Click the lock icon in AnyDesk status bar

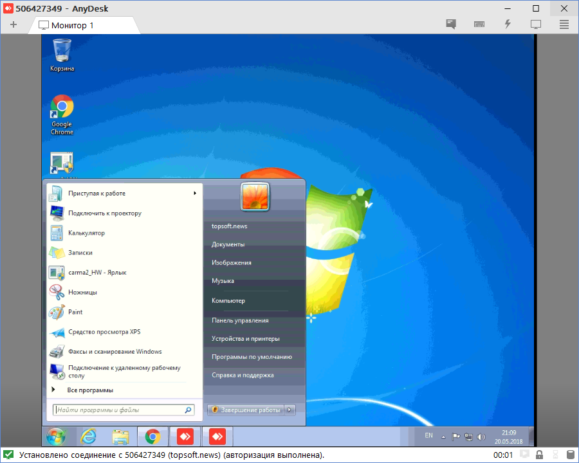click(539, 455)
